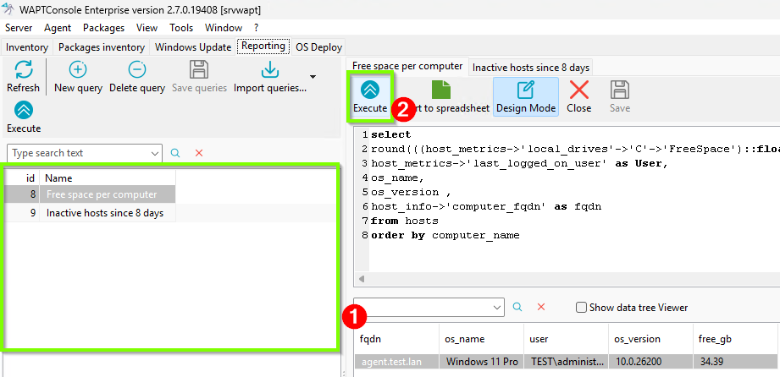Enable the Show data tree Viewer checkbox
780x377 pixels.
tap(580, 308)
